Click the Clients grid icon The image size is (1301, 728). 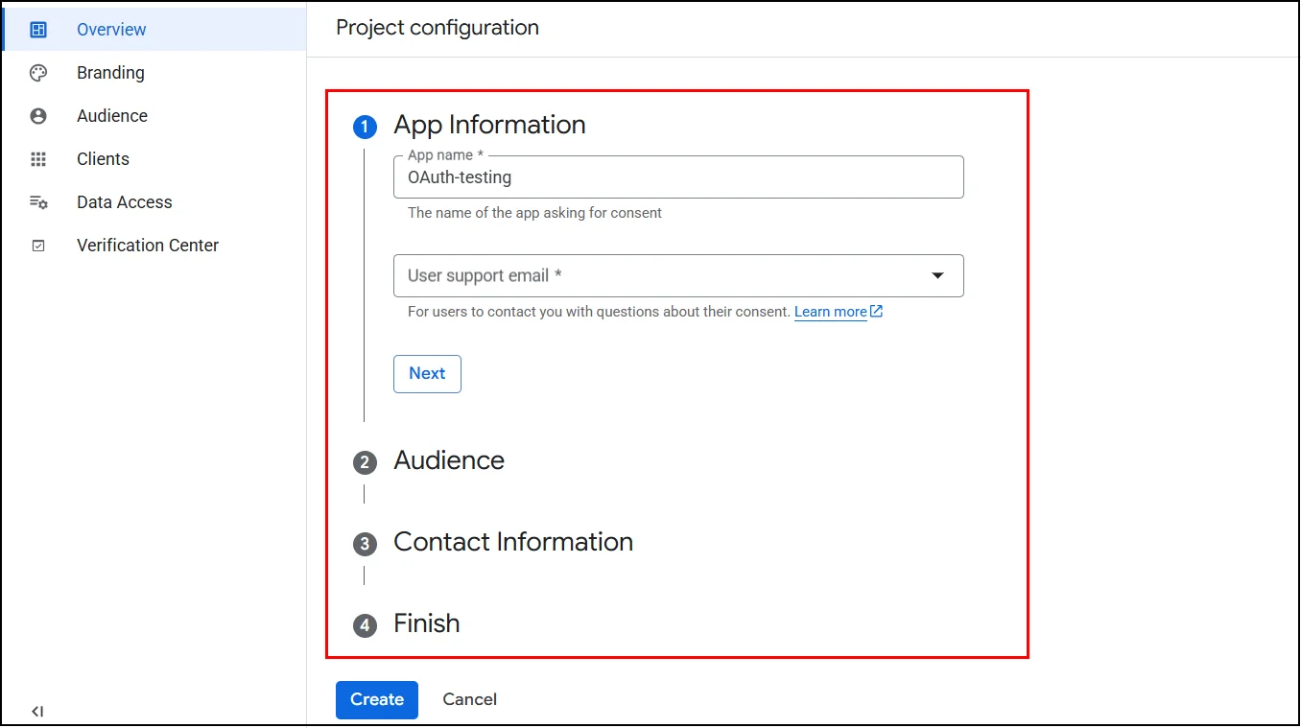38,159
